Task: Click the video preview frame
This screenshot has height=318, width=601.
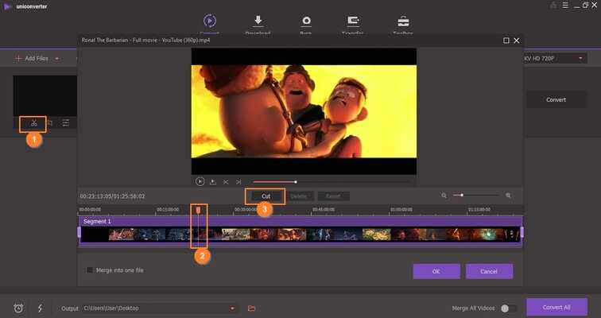Action: 304,111
